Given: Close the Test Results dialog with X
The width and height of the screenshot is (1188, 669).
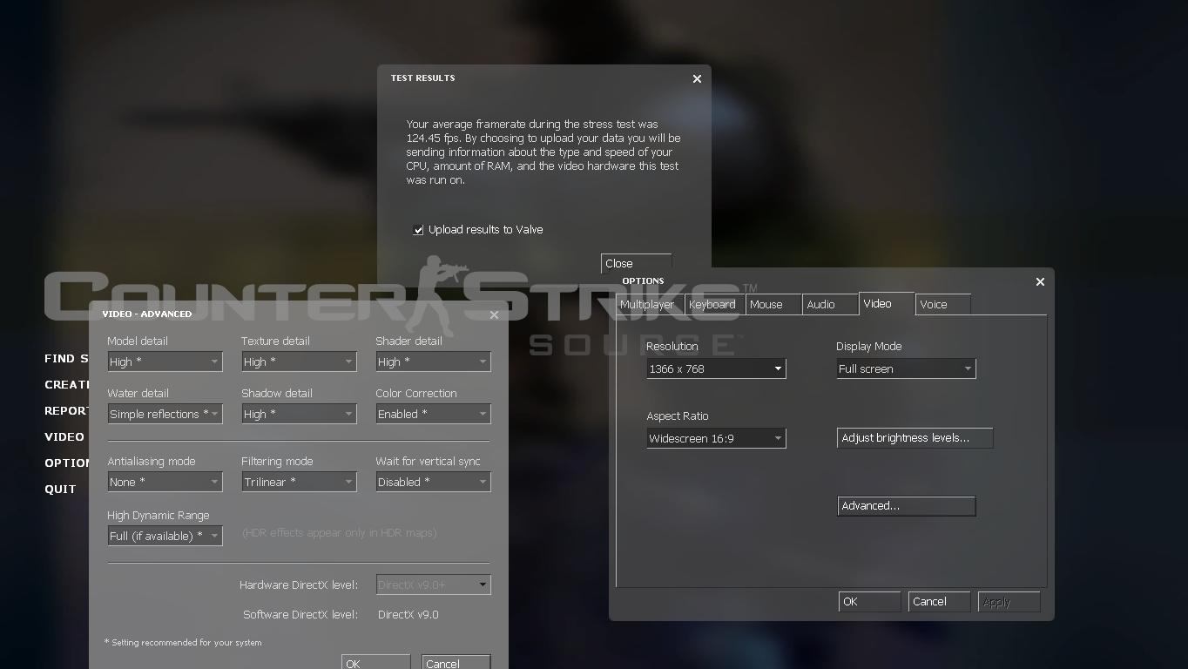Looking at the screenshot, I should pyautogui.click(x=697, y=78).
